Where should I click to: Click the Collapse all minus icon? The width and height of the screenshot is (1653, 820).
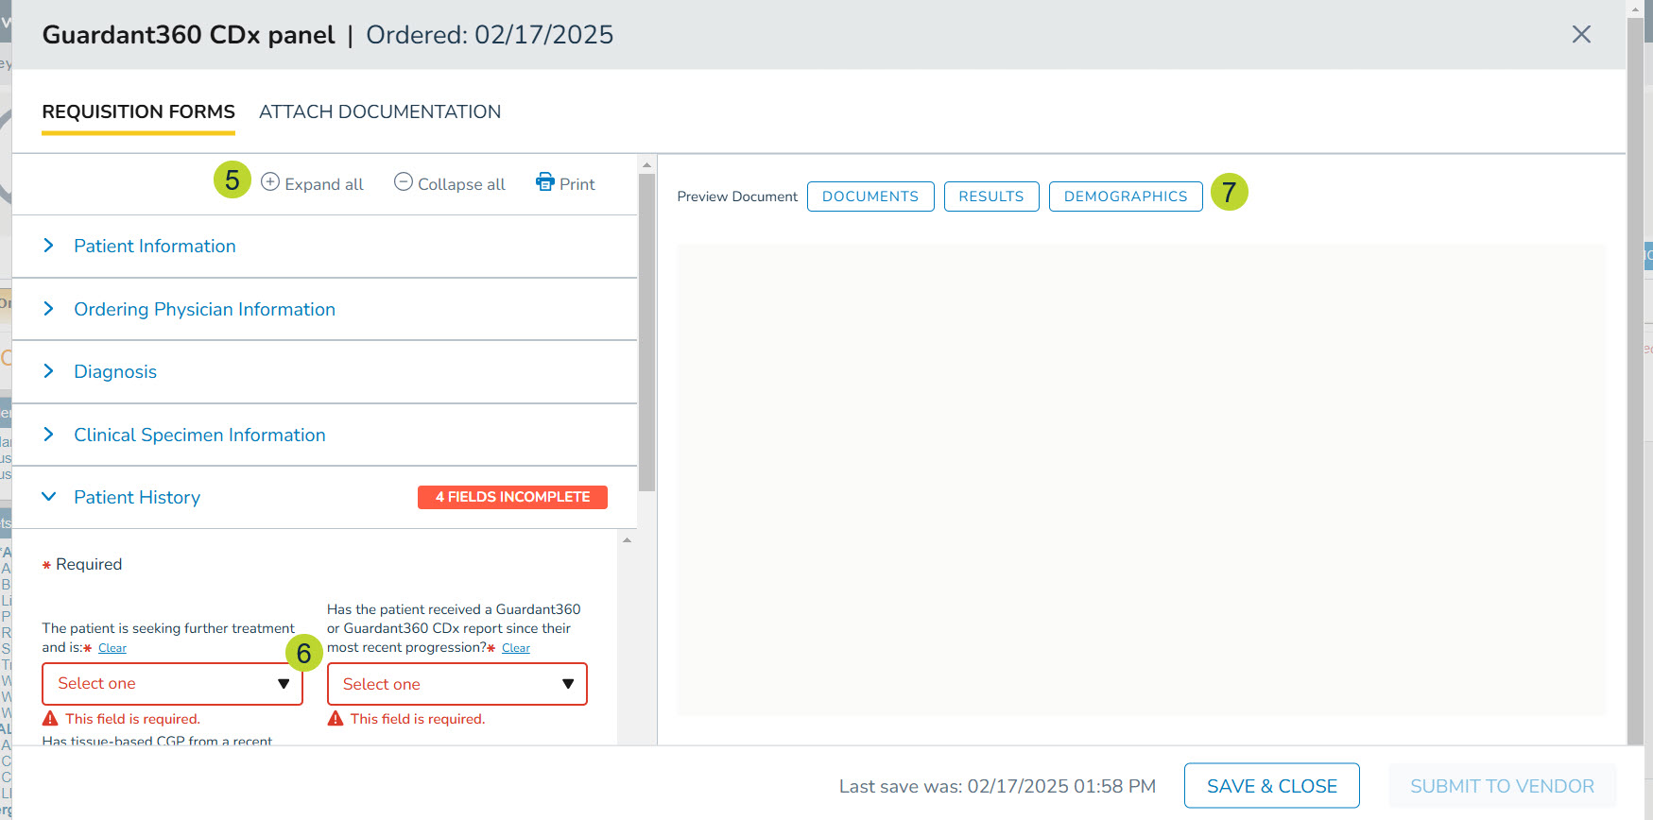pos(404,182)
